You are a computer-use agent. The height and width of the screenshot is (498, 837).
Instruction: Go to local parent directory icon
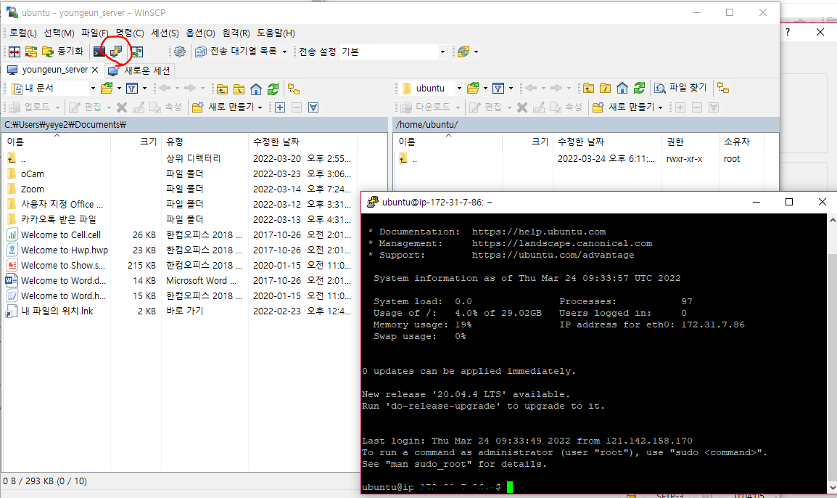(x=222, y=89)
